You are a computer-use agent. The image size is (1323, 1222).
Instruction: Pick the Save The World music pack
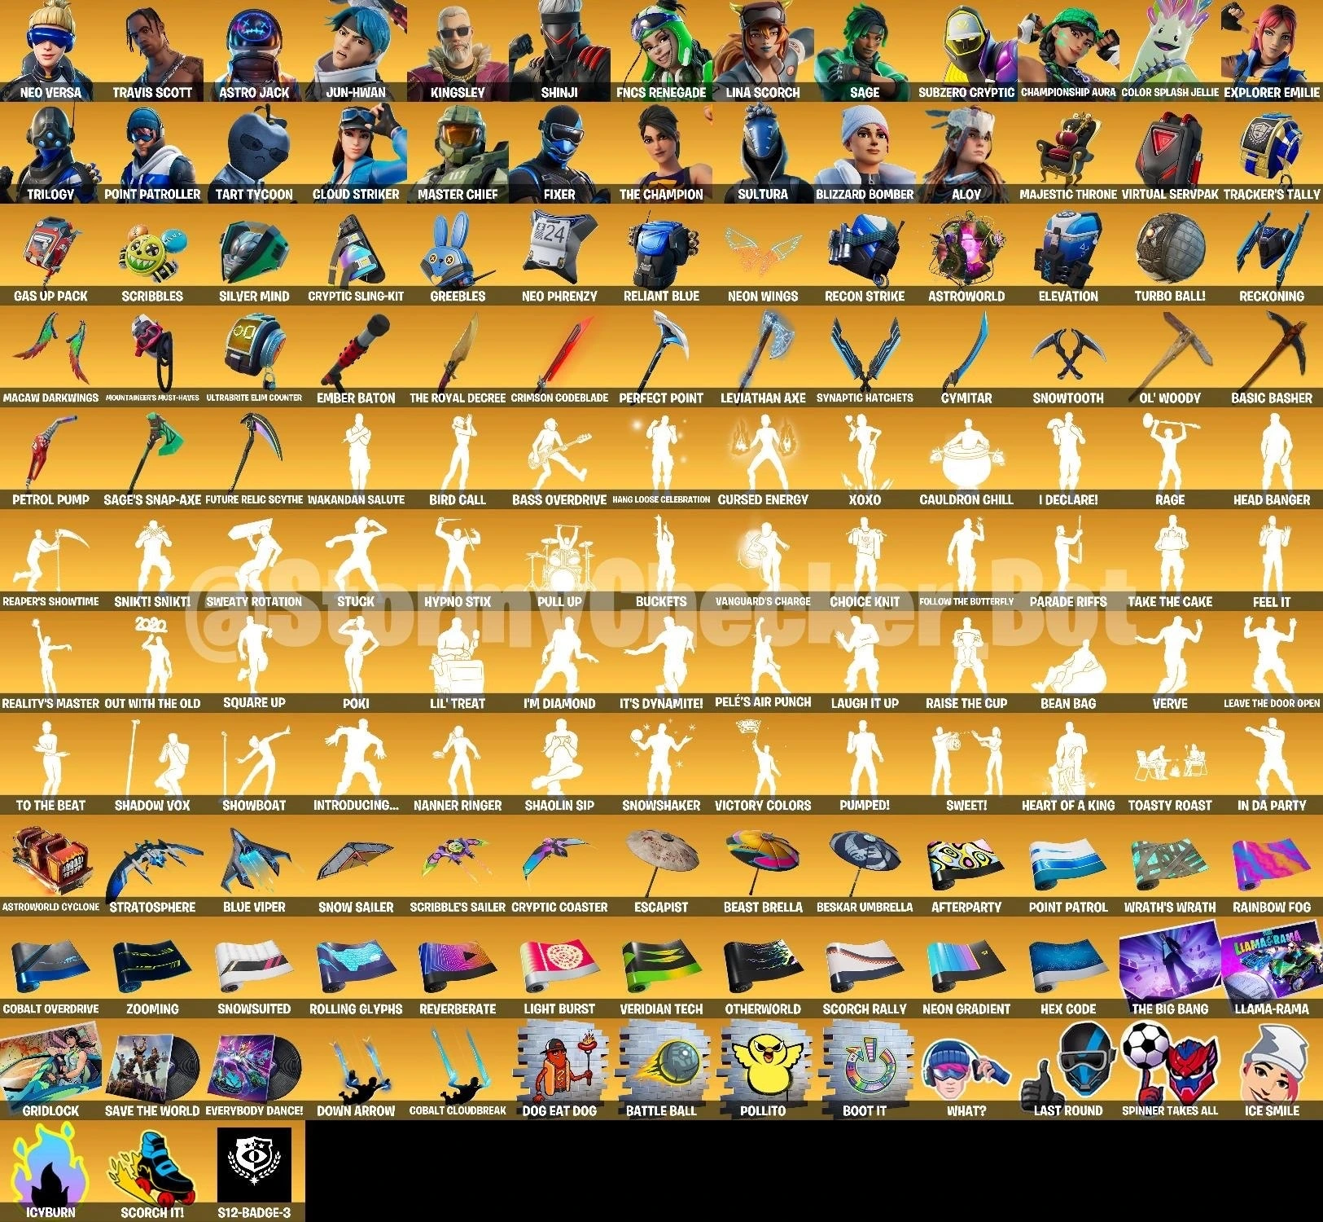(152, 1069)
